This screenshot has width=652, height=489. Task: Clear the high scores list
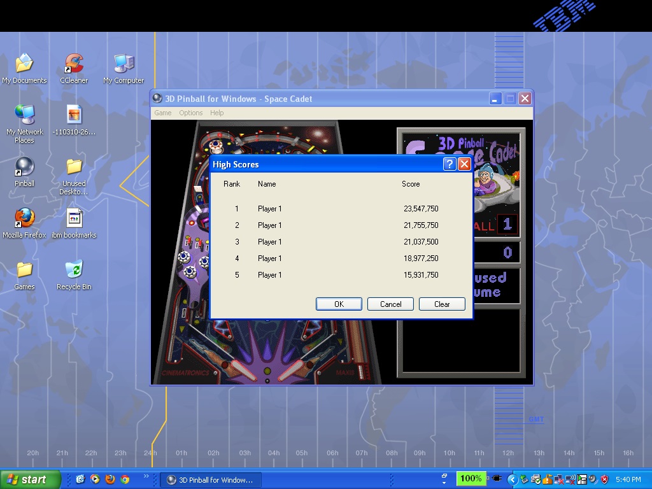[442, 304]
